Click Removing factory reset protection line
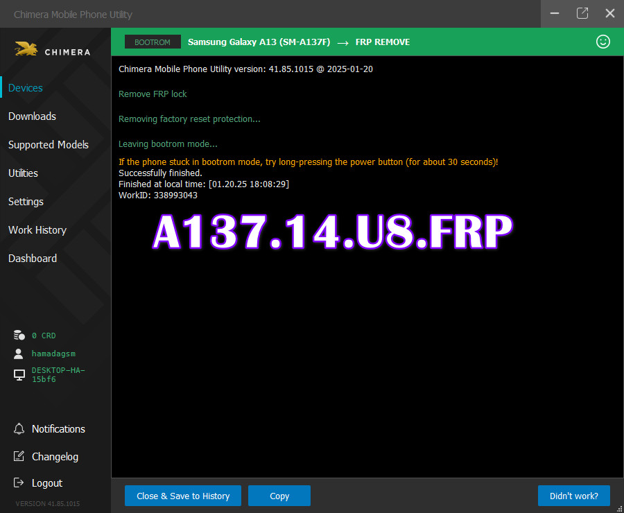The width and height of the screenshot is (624, 513). [189, 119]
